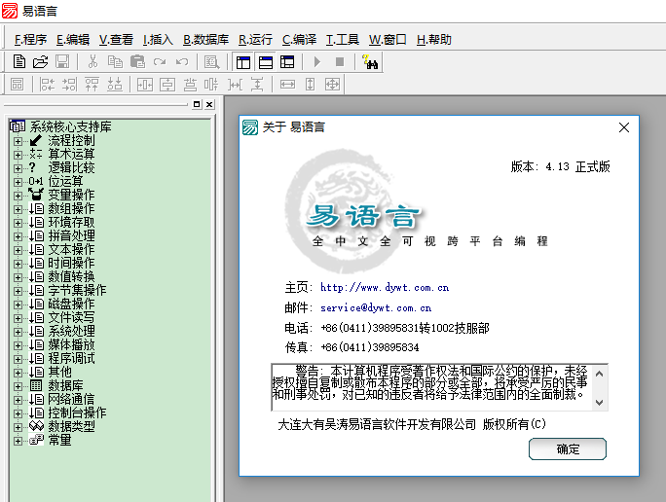Viewport: 666px width, 502px height.
Task: Click inside the 警告 warning text box
Action: click(x=431, y=387)
